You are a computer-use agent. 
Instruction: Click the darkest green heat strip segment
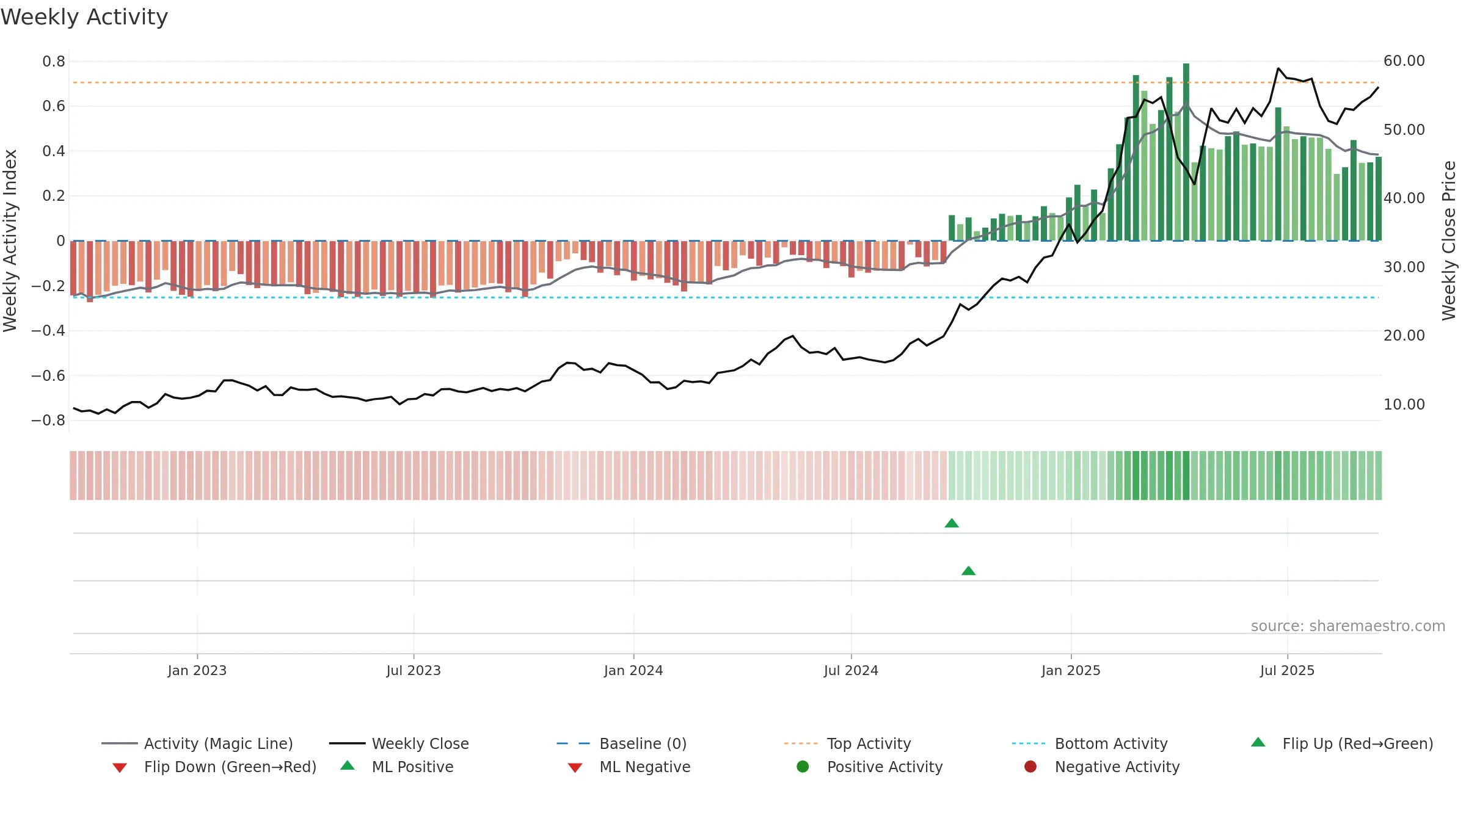pyautogui.click(x=1186, y=475)
